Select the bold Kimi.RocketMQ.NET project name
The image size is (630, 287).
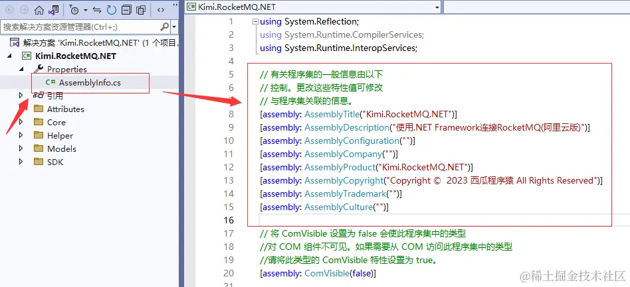pyautogui.click(x=76, y=56)
